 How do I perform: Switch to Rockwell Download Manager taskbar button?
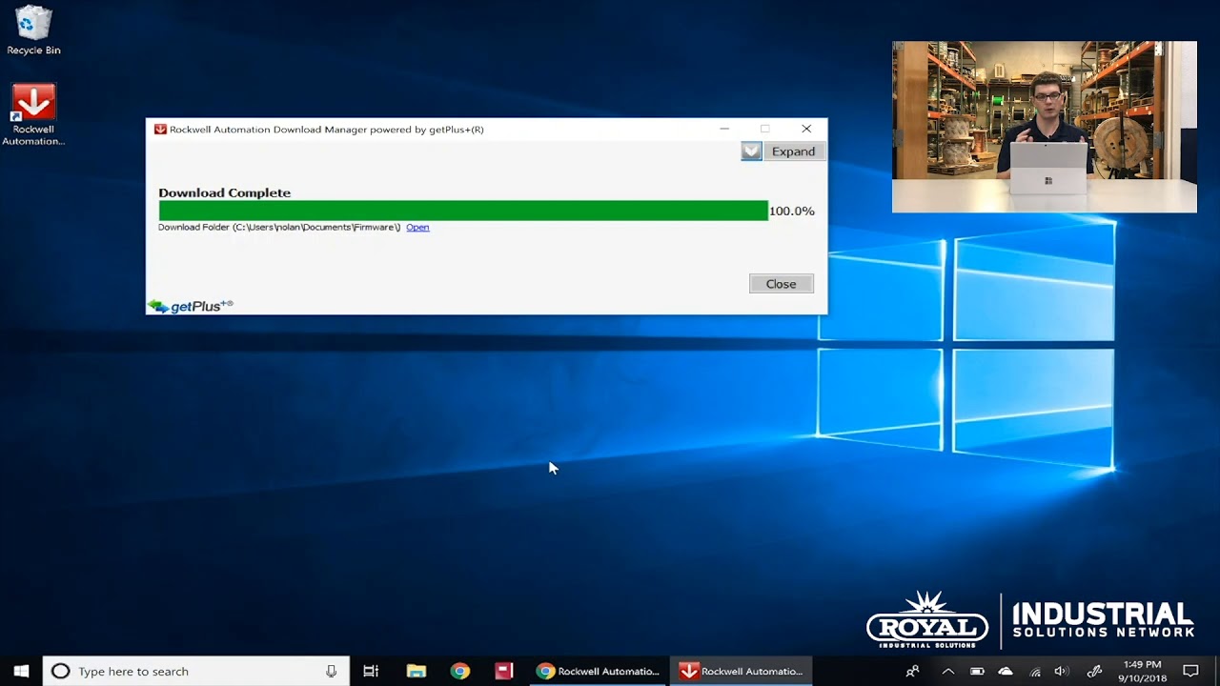point(741,671)
